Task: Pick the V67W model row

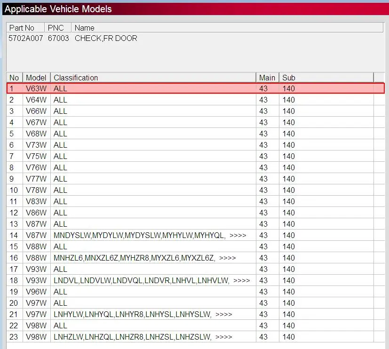Action: [x=196, y=122]
